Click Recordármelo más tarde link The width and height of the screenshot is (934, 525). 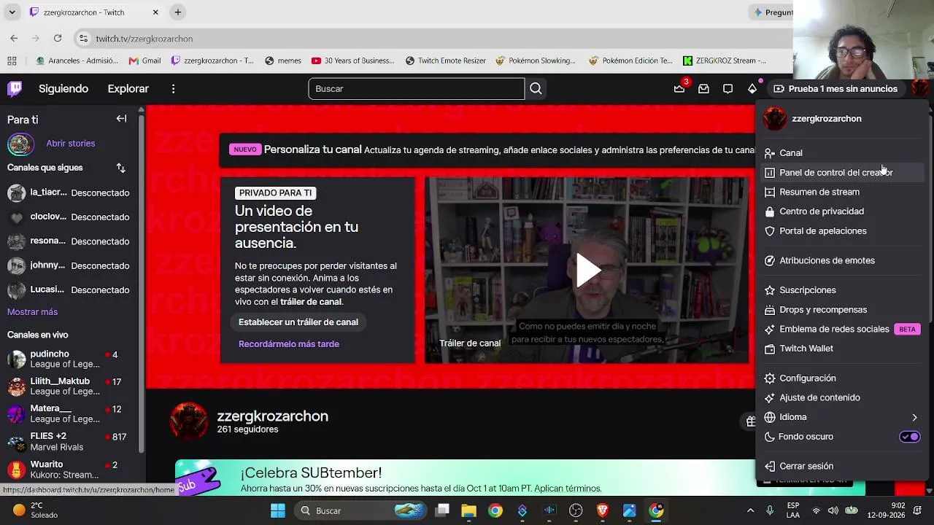pyautogui.click(x=289, y=344)
